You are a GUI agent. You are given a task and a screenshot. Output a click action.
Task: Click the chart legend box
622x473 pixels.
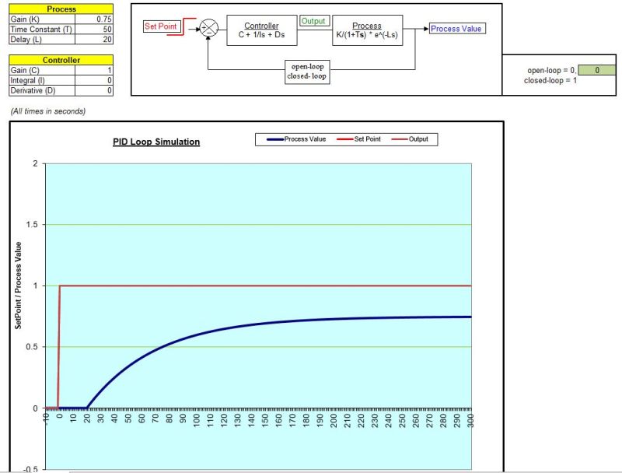345,139
